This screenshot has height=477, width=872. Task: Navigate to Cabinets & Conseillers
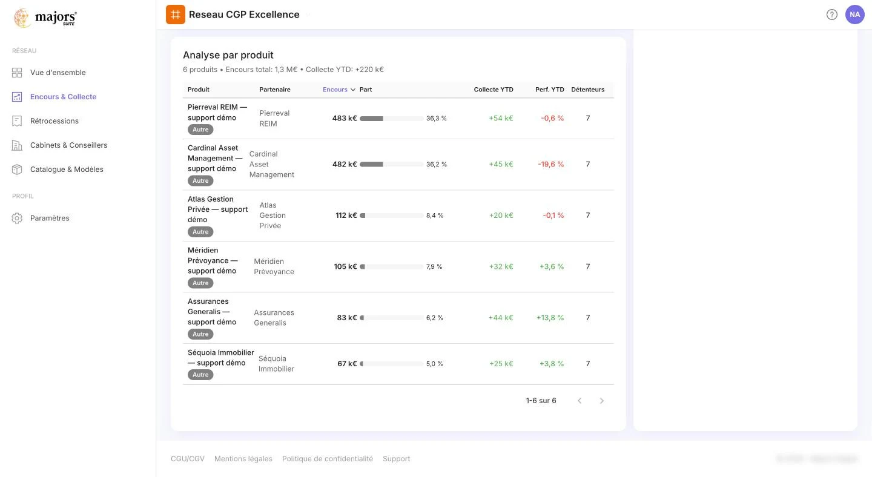point(69,145)
